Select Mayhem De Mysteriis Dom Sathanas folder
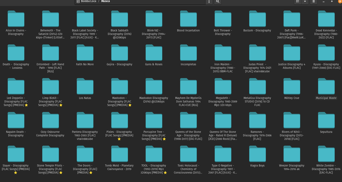Image resolution: width=342 pixels, height=182 pixels. [x=188, y=86]
